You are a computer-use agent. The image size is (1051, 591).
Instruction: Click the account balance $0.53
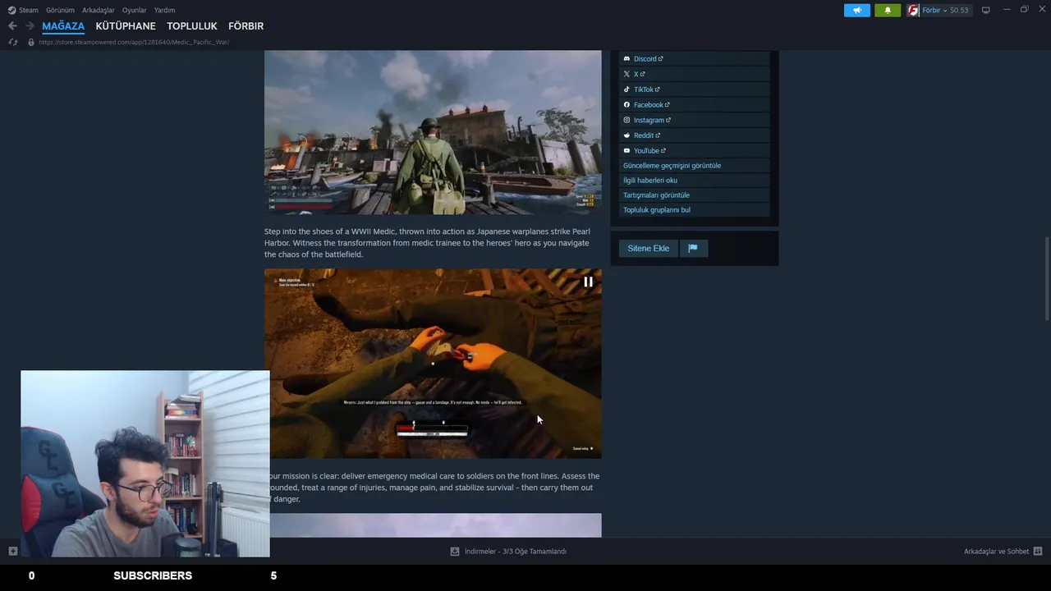tap(959, 10)
